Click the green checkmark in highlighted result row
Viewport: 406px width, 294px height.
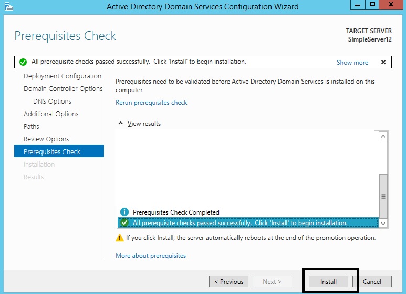pos(124,222)
